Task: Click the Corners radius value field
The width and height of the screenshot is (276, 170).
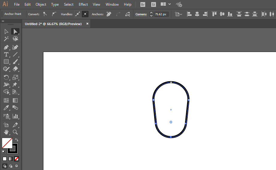Action: (161, 14)
